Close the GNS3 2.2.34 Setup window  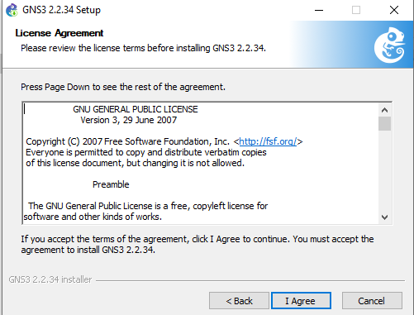pyautogui.click(x=394, y=10)
